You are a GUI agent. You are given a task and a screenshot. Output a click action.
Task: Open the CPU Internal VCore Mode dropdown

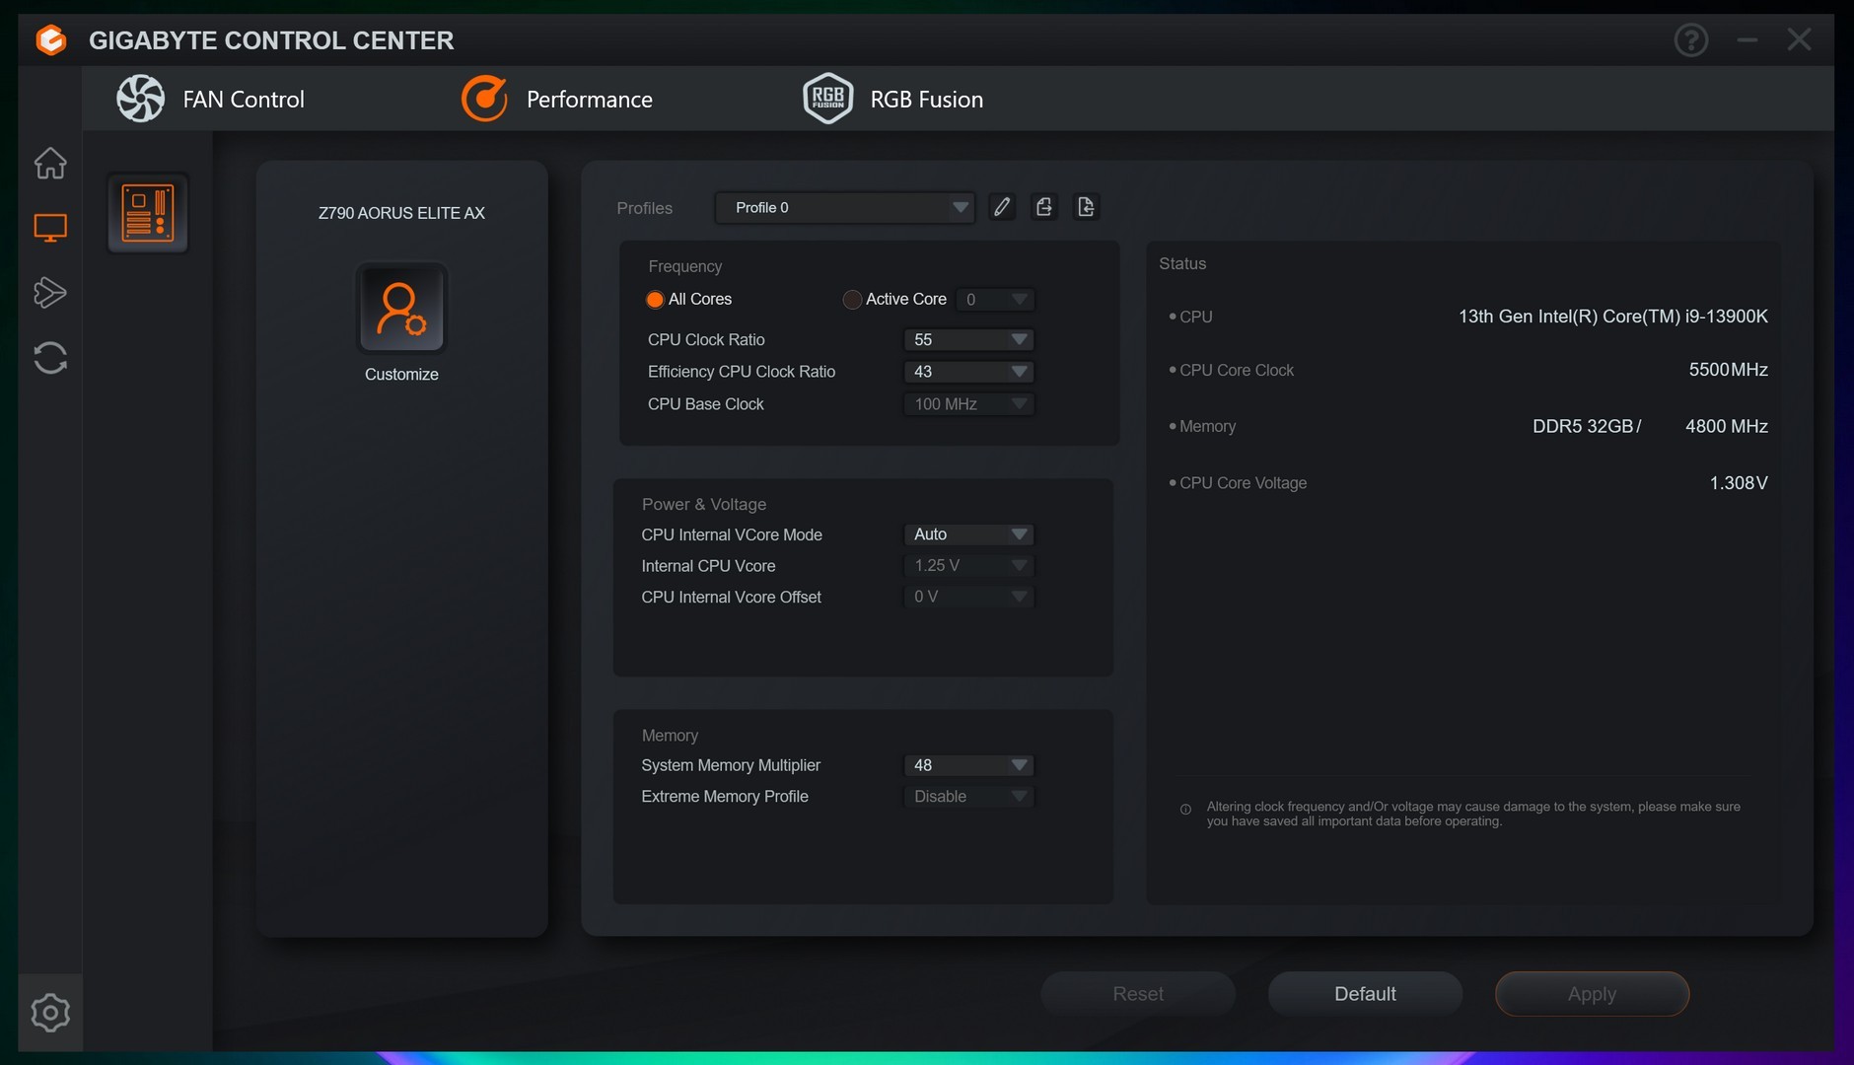[x=968, y=534]
